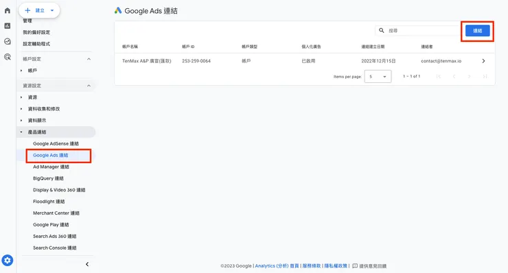Select BigQuery 連結 menu item

[x=48, y=178]
